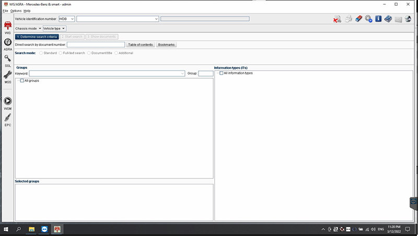Select the Show documents step tab
Viewport: 418px width, 236px height.
101,37
